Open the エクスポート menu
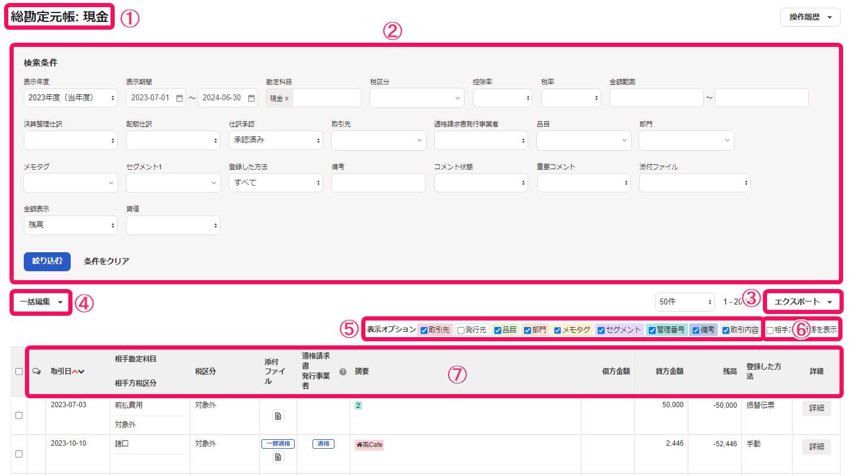 tap(803, 302)
